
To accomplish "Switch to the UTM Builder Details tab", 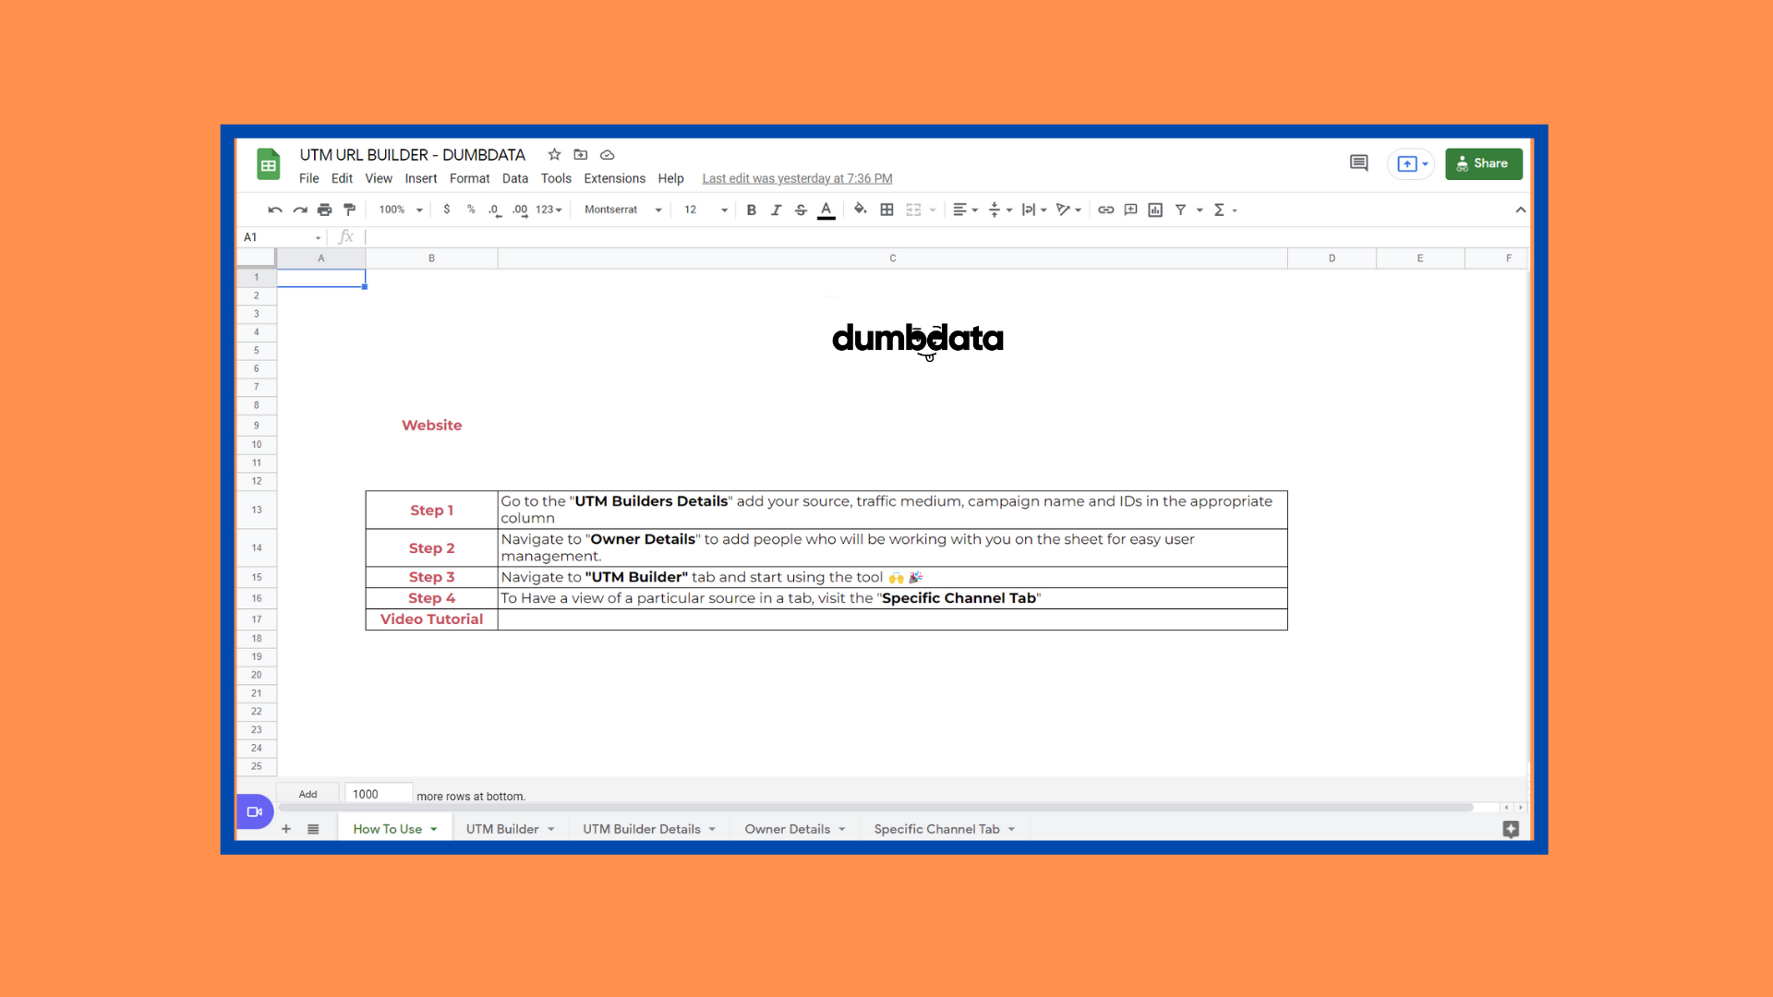I will (649, 829).
